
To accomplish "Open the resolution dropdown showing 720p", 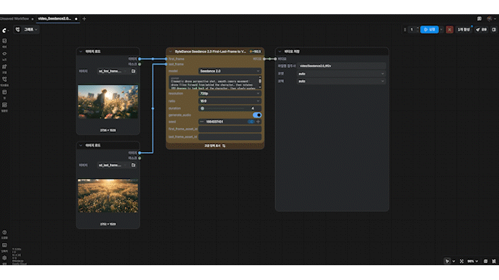I will click(230, 94).
